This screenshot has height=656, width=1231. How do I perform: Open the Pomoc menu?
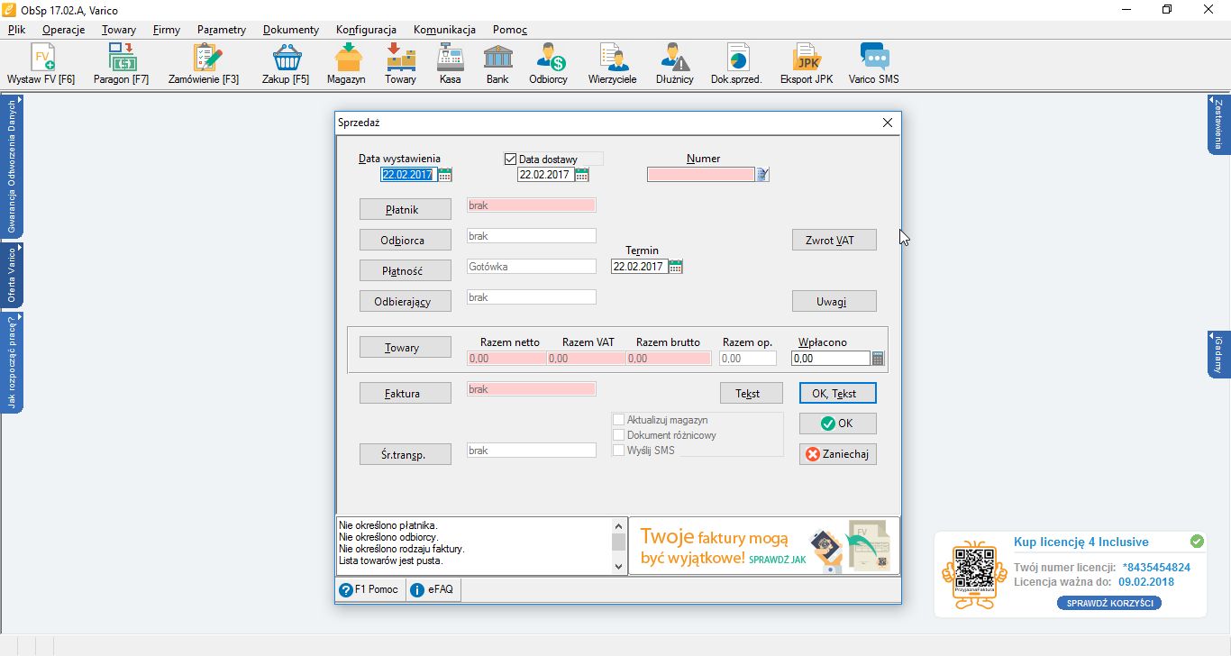pyautogui.click(x=509, y=30)
